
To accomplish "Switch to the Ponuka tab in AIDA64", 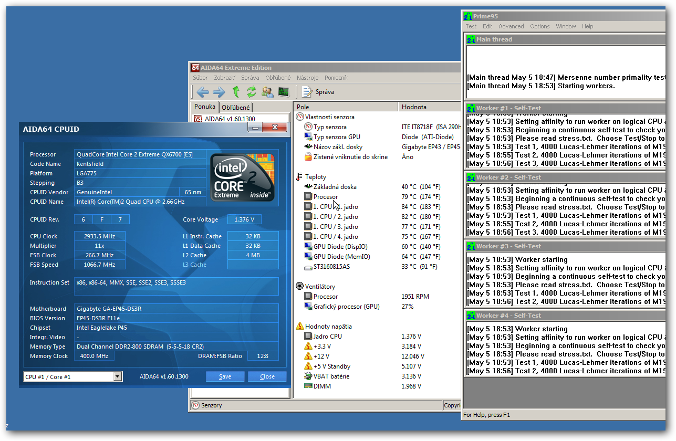I will pyautogui.click(x=205, y=107).
